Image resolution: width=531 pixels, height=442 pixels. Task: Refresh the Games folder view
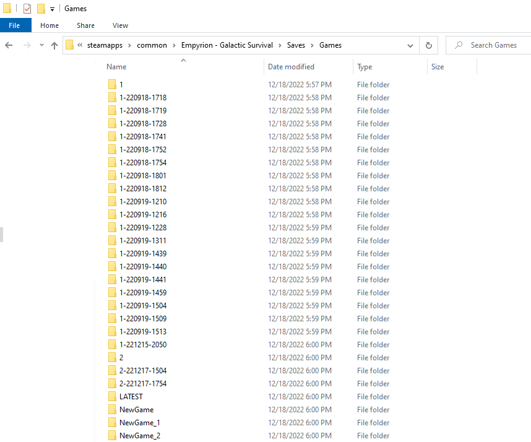[428, 45]
